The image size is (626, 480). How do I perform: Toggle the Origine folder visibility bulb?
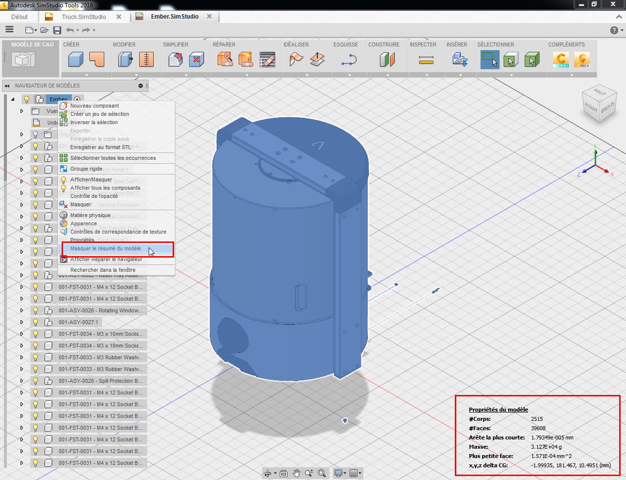[35, 134]
